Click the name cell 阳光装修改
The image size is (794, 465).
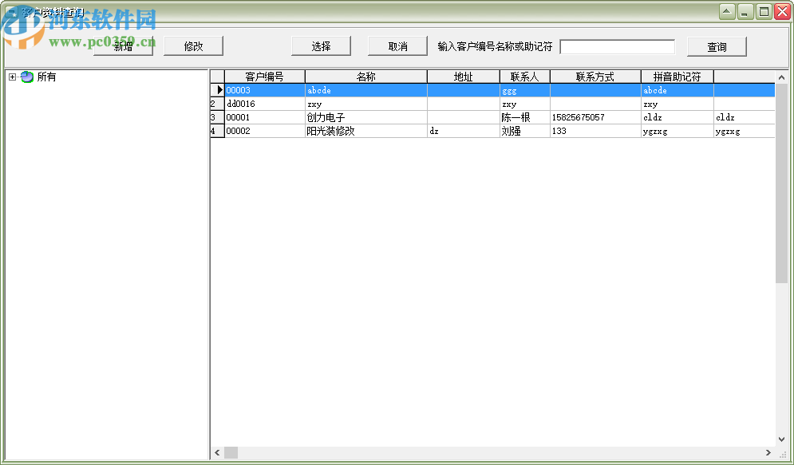[x=366, y=131]
